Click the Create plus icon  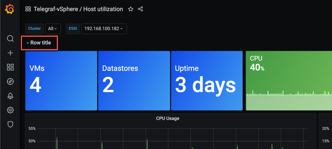pyautogui.click(x=10, y=53)
